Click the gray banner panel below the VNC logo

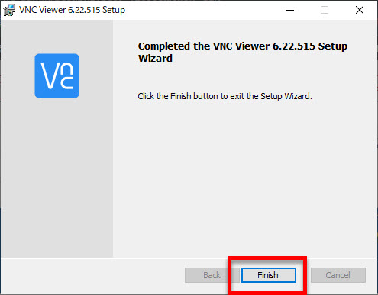(x=57, y=178)
